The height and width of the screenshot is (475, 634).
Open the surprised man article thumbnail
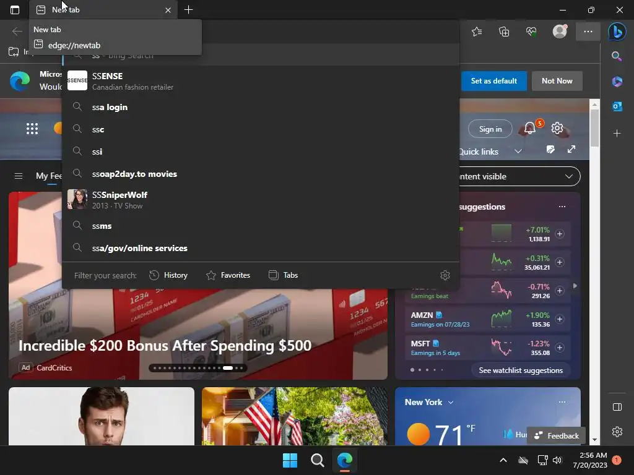(x=102, y=416)
